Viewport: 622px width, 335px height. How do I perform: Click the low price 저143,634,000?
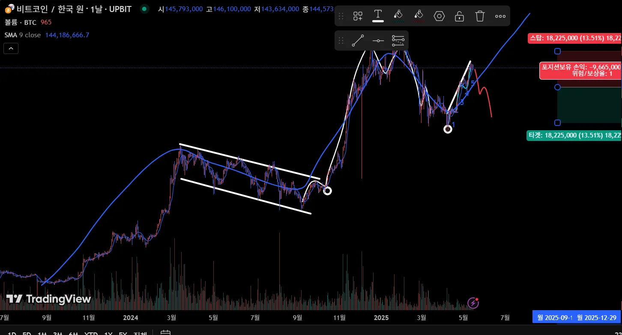[x=277, y=9]
